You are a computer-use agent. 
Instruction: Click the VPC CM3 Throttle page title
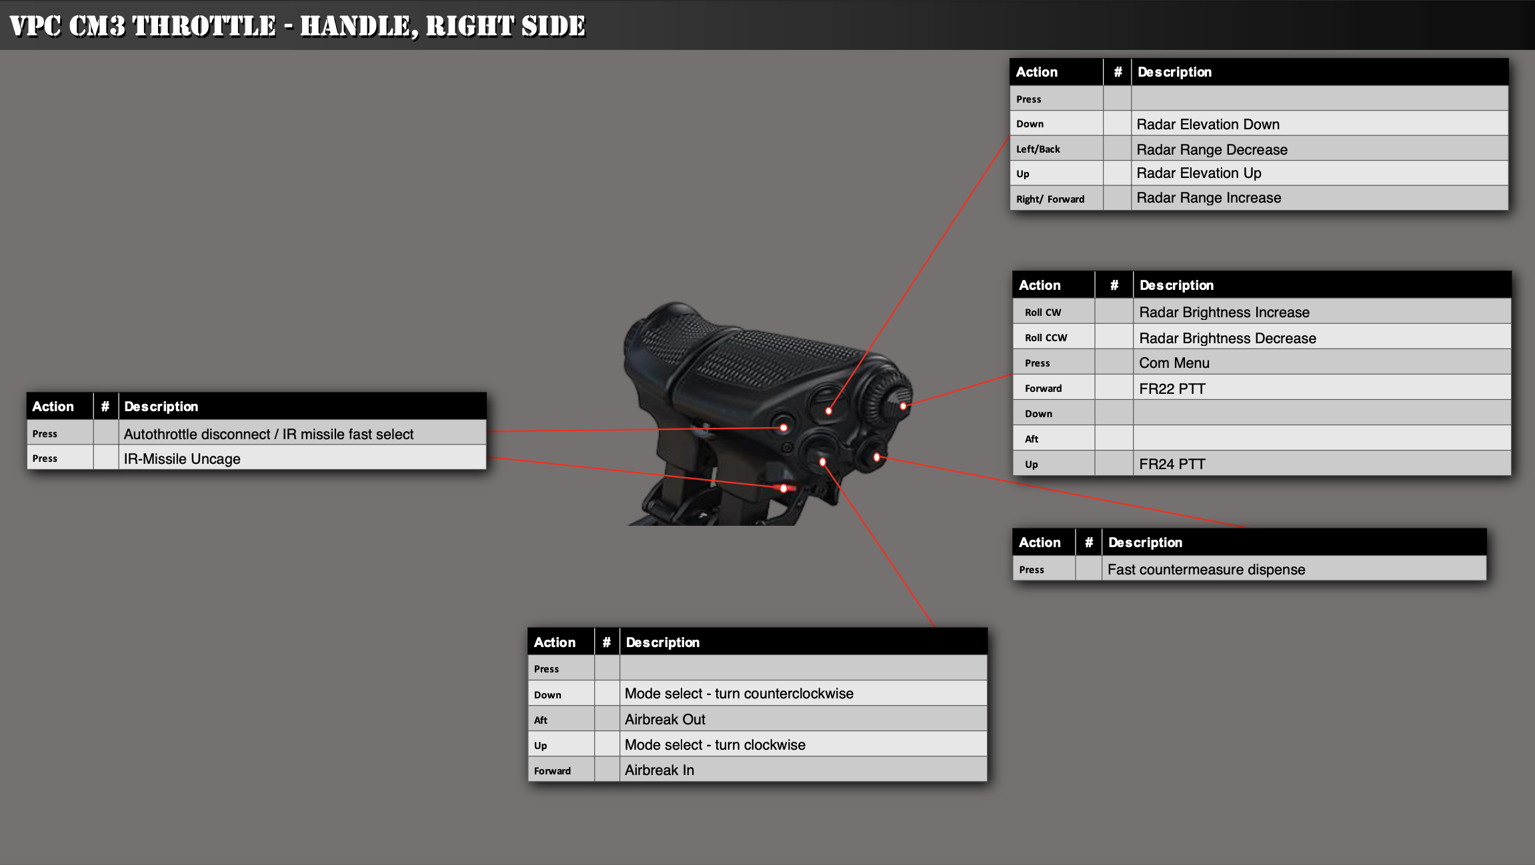(297, 26)
